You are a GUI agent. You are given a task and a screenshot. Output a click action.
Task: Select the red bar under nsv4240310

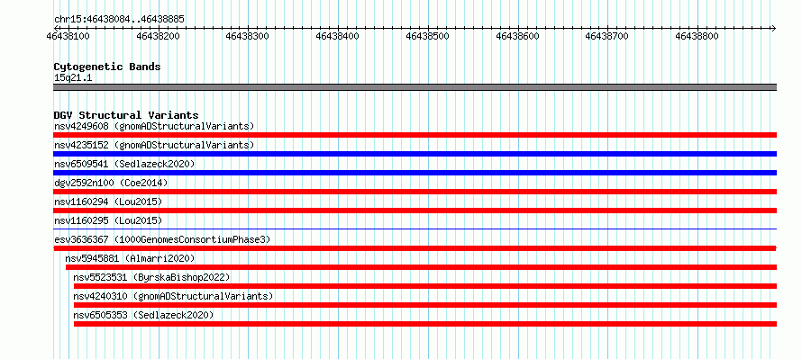pos(425,305)
